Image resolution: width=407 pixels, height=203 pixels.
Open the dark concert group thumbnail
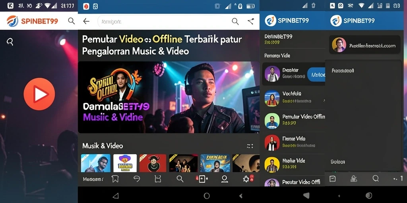(x=183, y=163)
